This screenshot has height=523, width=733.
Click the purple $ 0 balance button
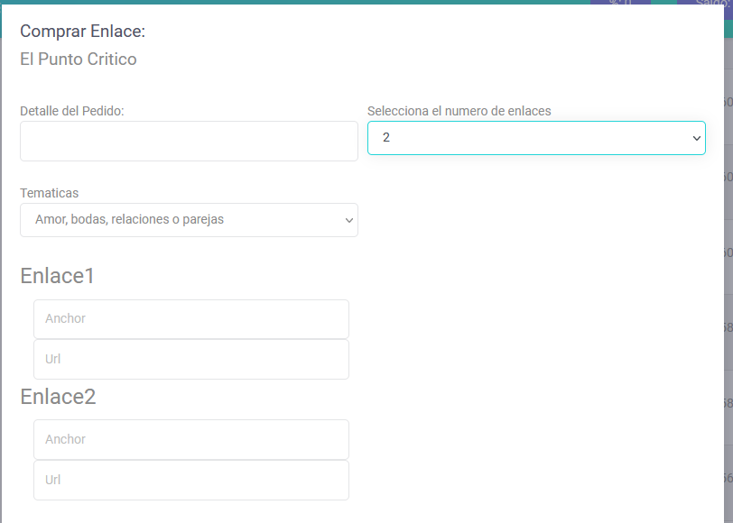tap(620, 3)
